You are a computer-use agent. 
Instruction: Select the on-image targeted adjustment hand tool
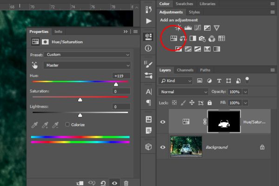point(35,65)
